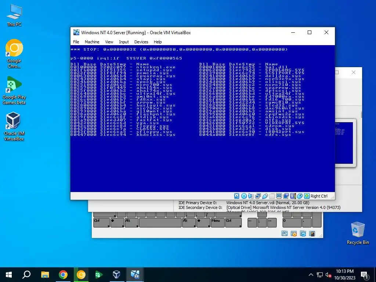Click the green arrow keyboard capture indicator
Viewport: 376px width, 282px height.
pos(307,196)
